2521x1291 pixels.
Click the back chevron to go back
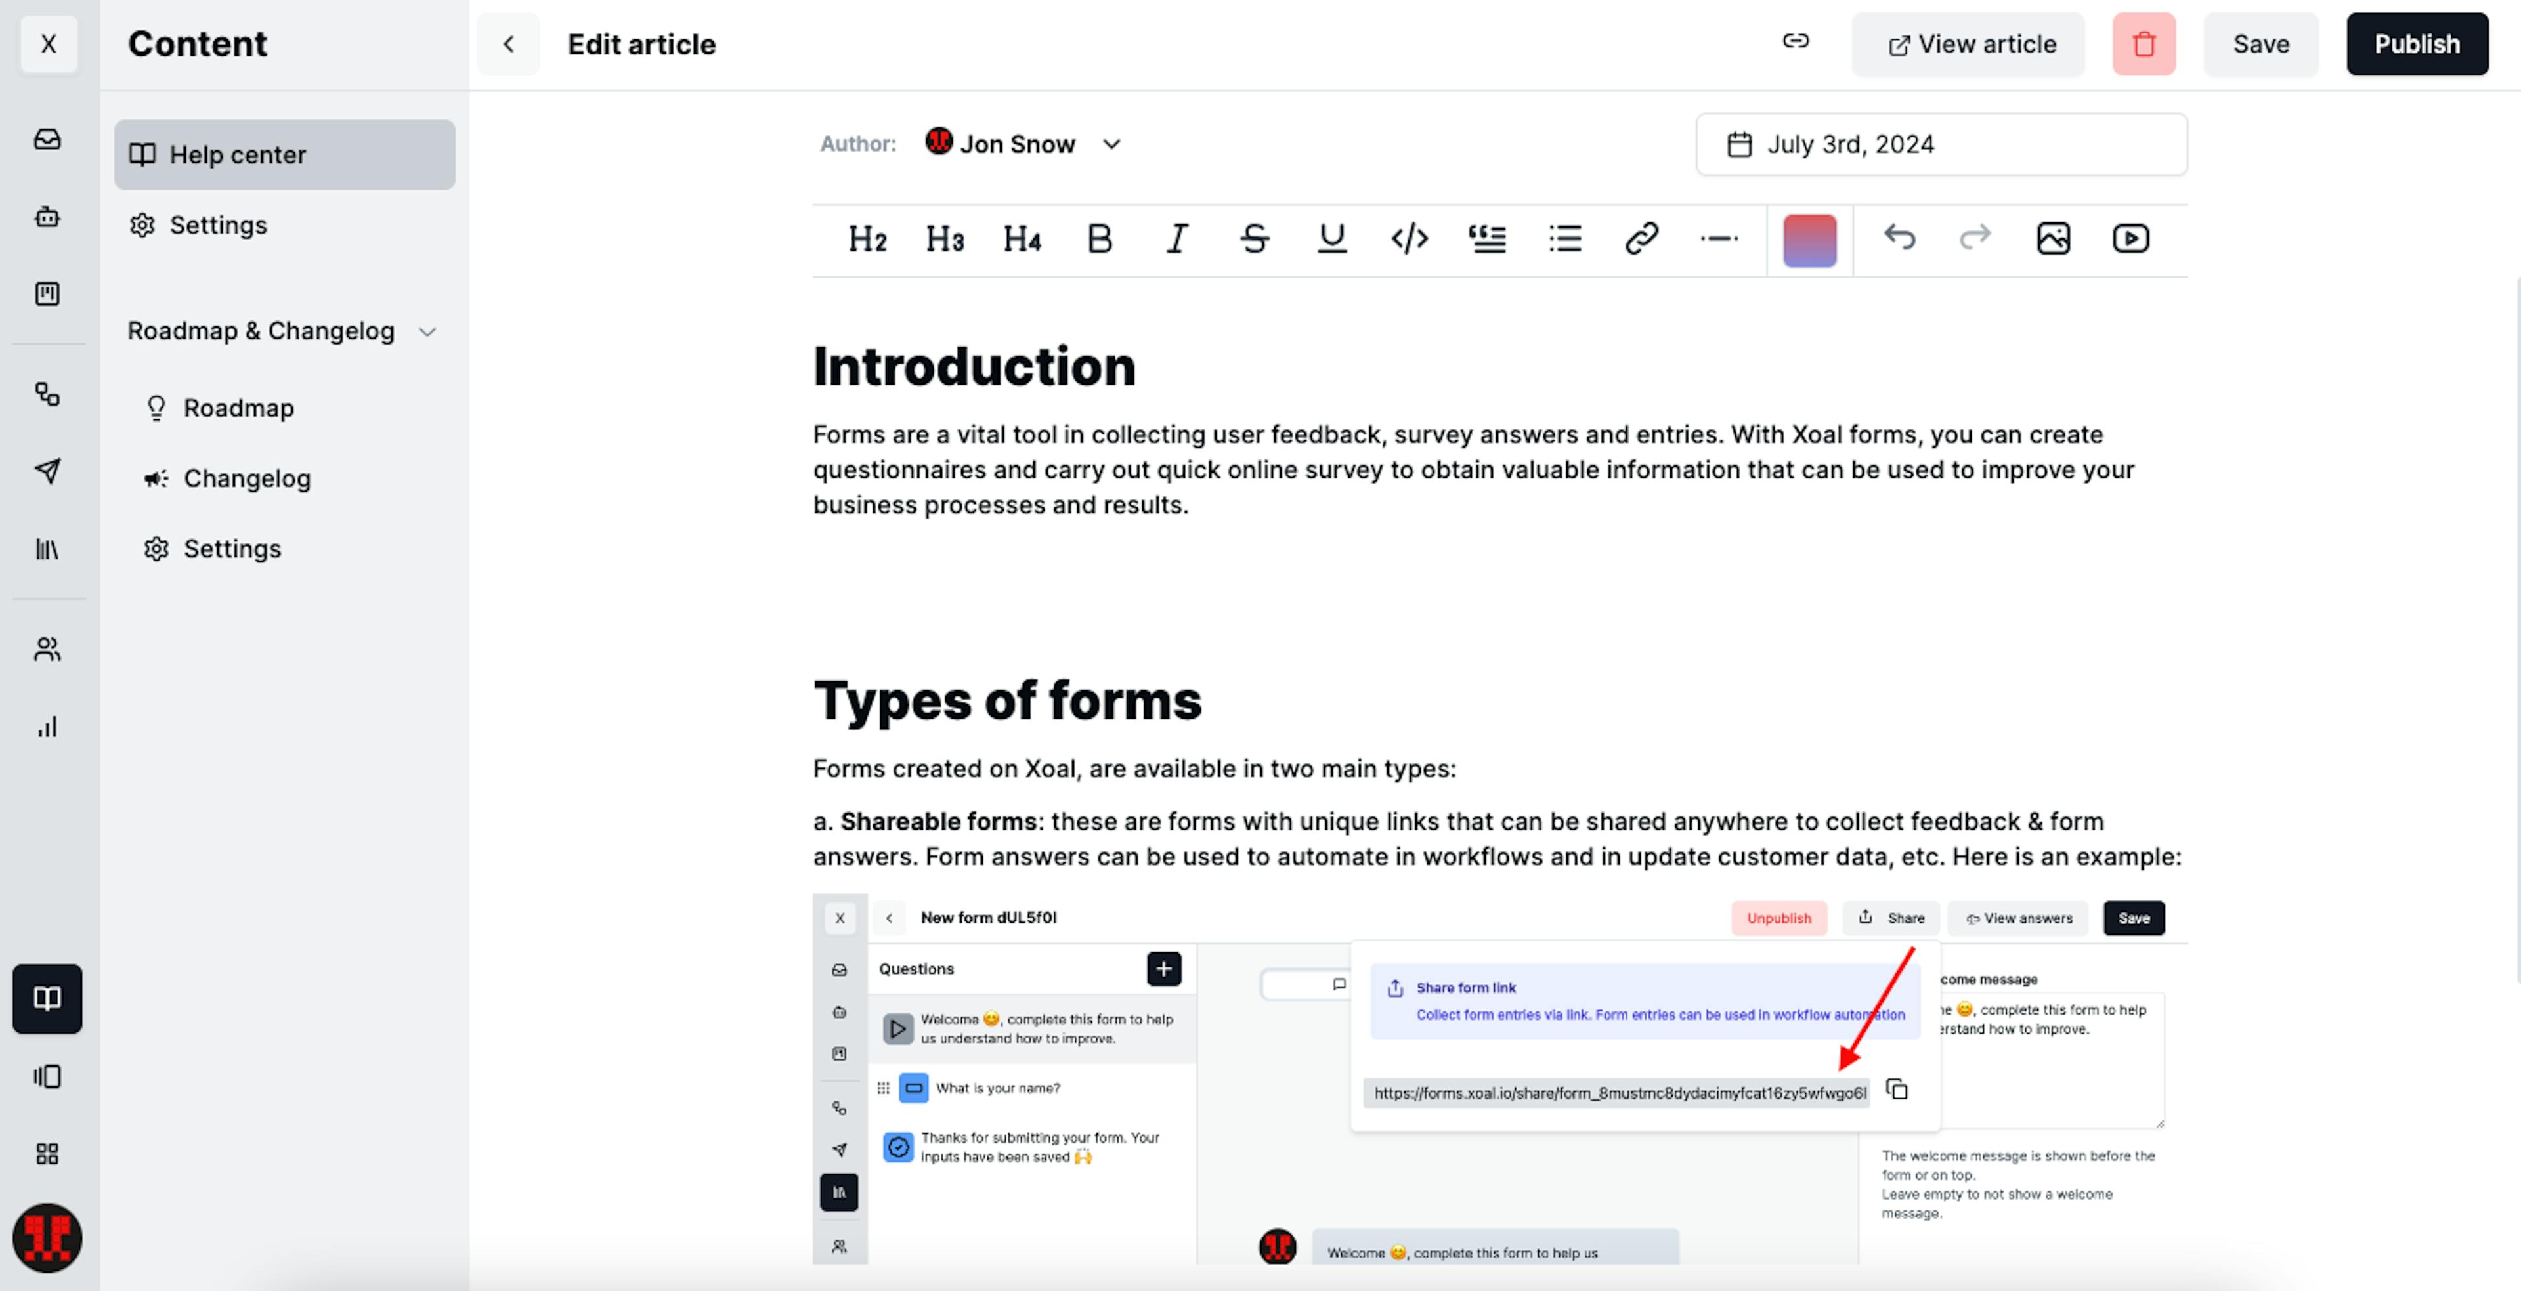509,45
